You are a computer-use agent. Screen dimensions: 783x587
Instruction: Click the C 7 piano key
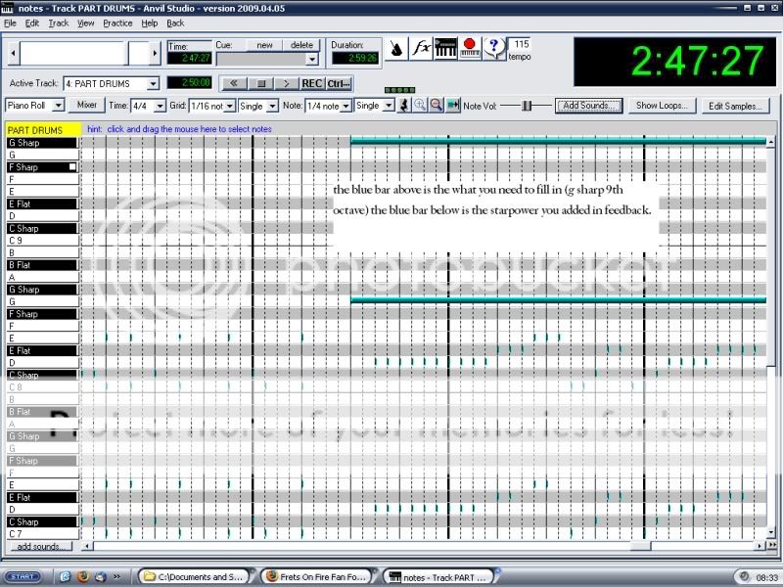coord(43,533)
